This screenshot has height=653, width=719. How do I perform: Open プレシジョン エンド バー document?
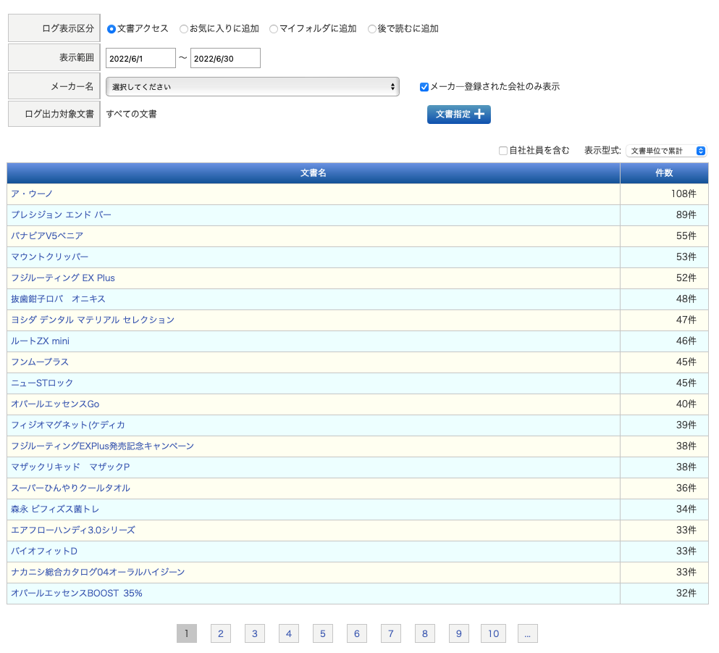point(61,215)
